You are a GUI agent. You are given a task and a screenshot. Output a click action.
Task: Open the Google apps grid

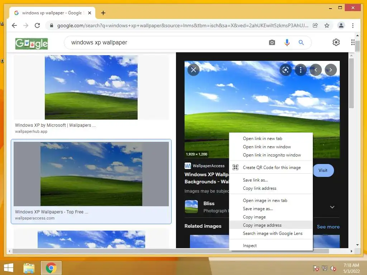353,42
